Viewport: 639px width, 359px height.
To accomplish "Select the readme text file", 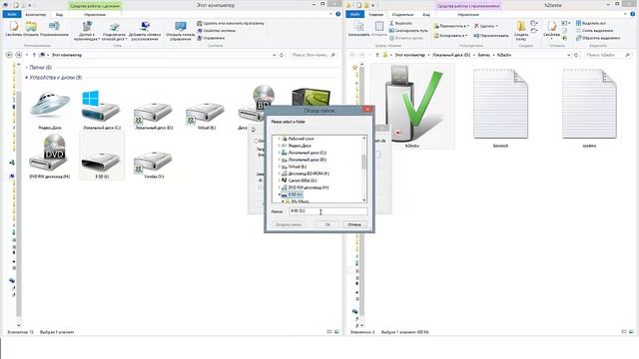I will (x=589, y=108).
